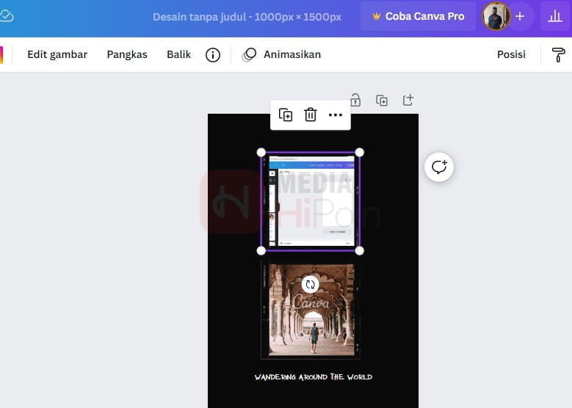Select the Pangkas crop option
This screenshot has width=572, height=408.
click(x=127, y=54)
